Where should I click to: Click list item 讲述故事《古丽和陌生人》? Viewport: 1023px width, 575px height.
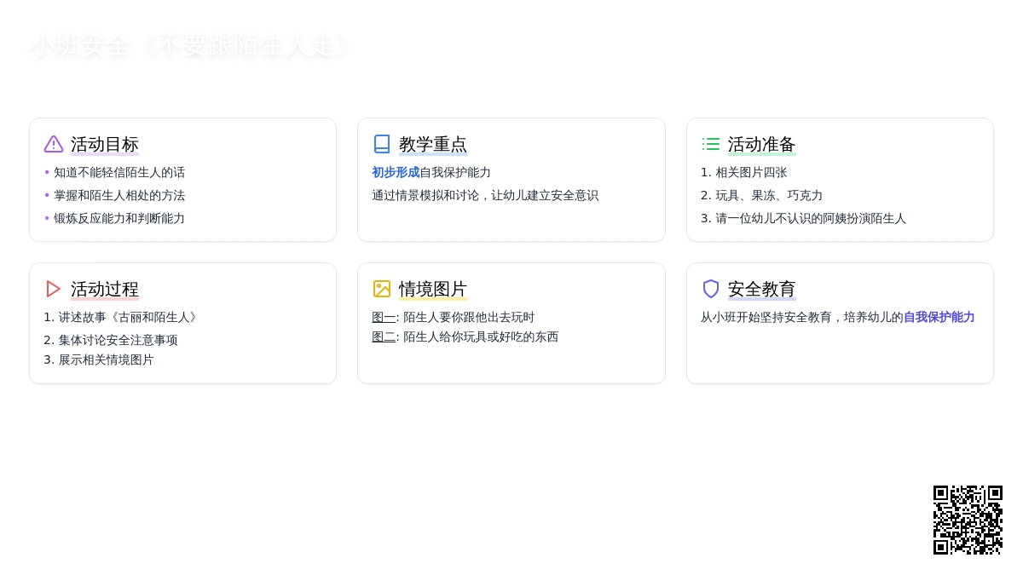129,317
